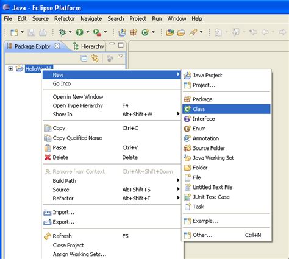Select Interface in the New submenu
The height and width of the screenshot is (259, 289).
coord(226,119)
